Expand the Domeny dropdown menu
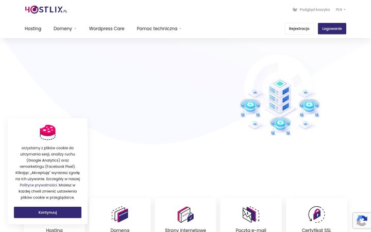Screen dimensions: 371x232 (x=64, y=28)
